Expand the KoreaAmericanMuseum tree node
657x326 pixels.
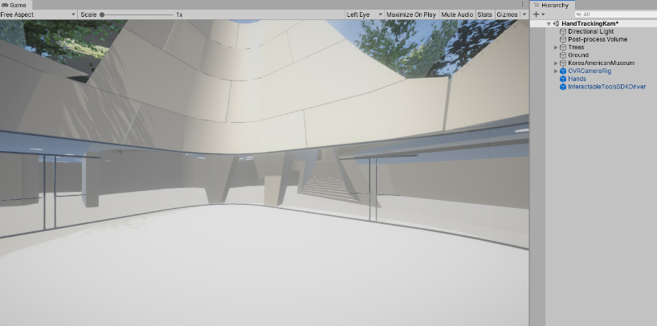coord(556,63)
